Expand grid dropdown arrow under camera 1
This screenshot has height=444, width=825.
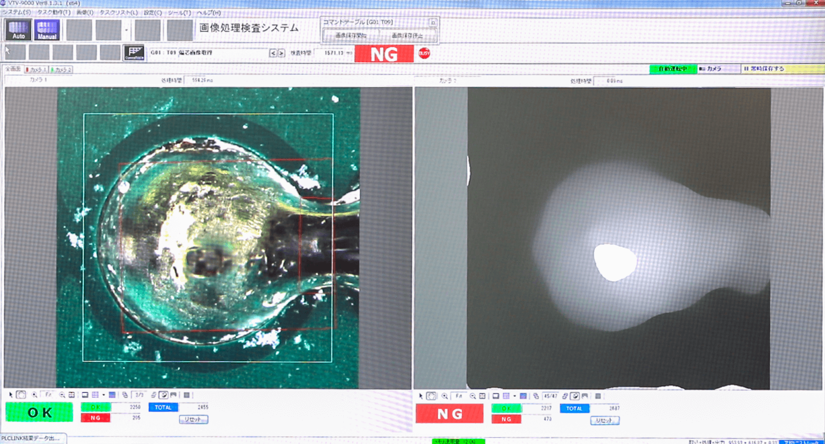pyautogui.click(x=103, y=395)
